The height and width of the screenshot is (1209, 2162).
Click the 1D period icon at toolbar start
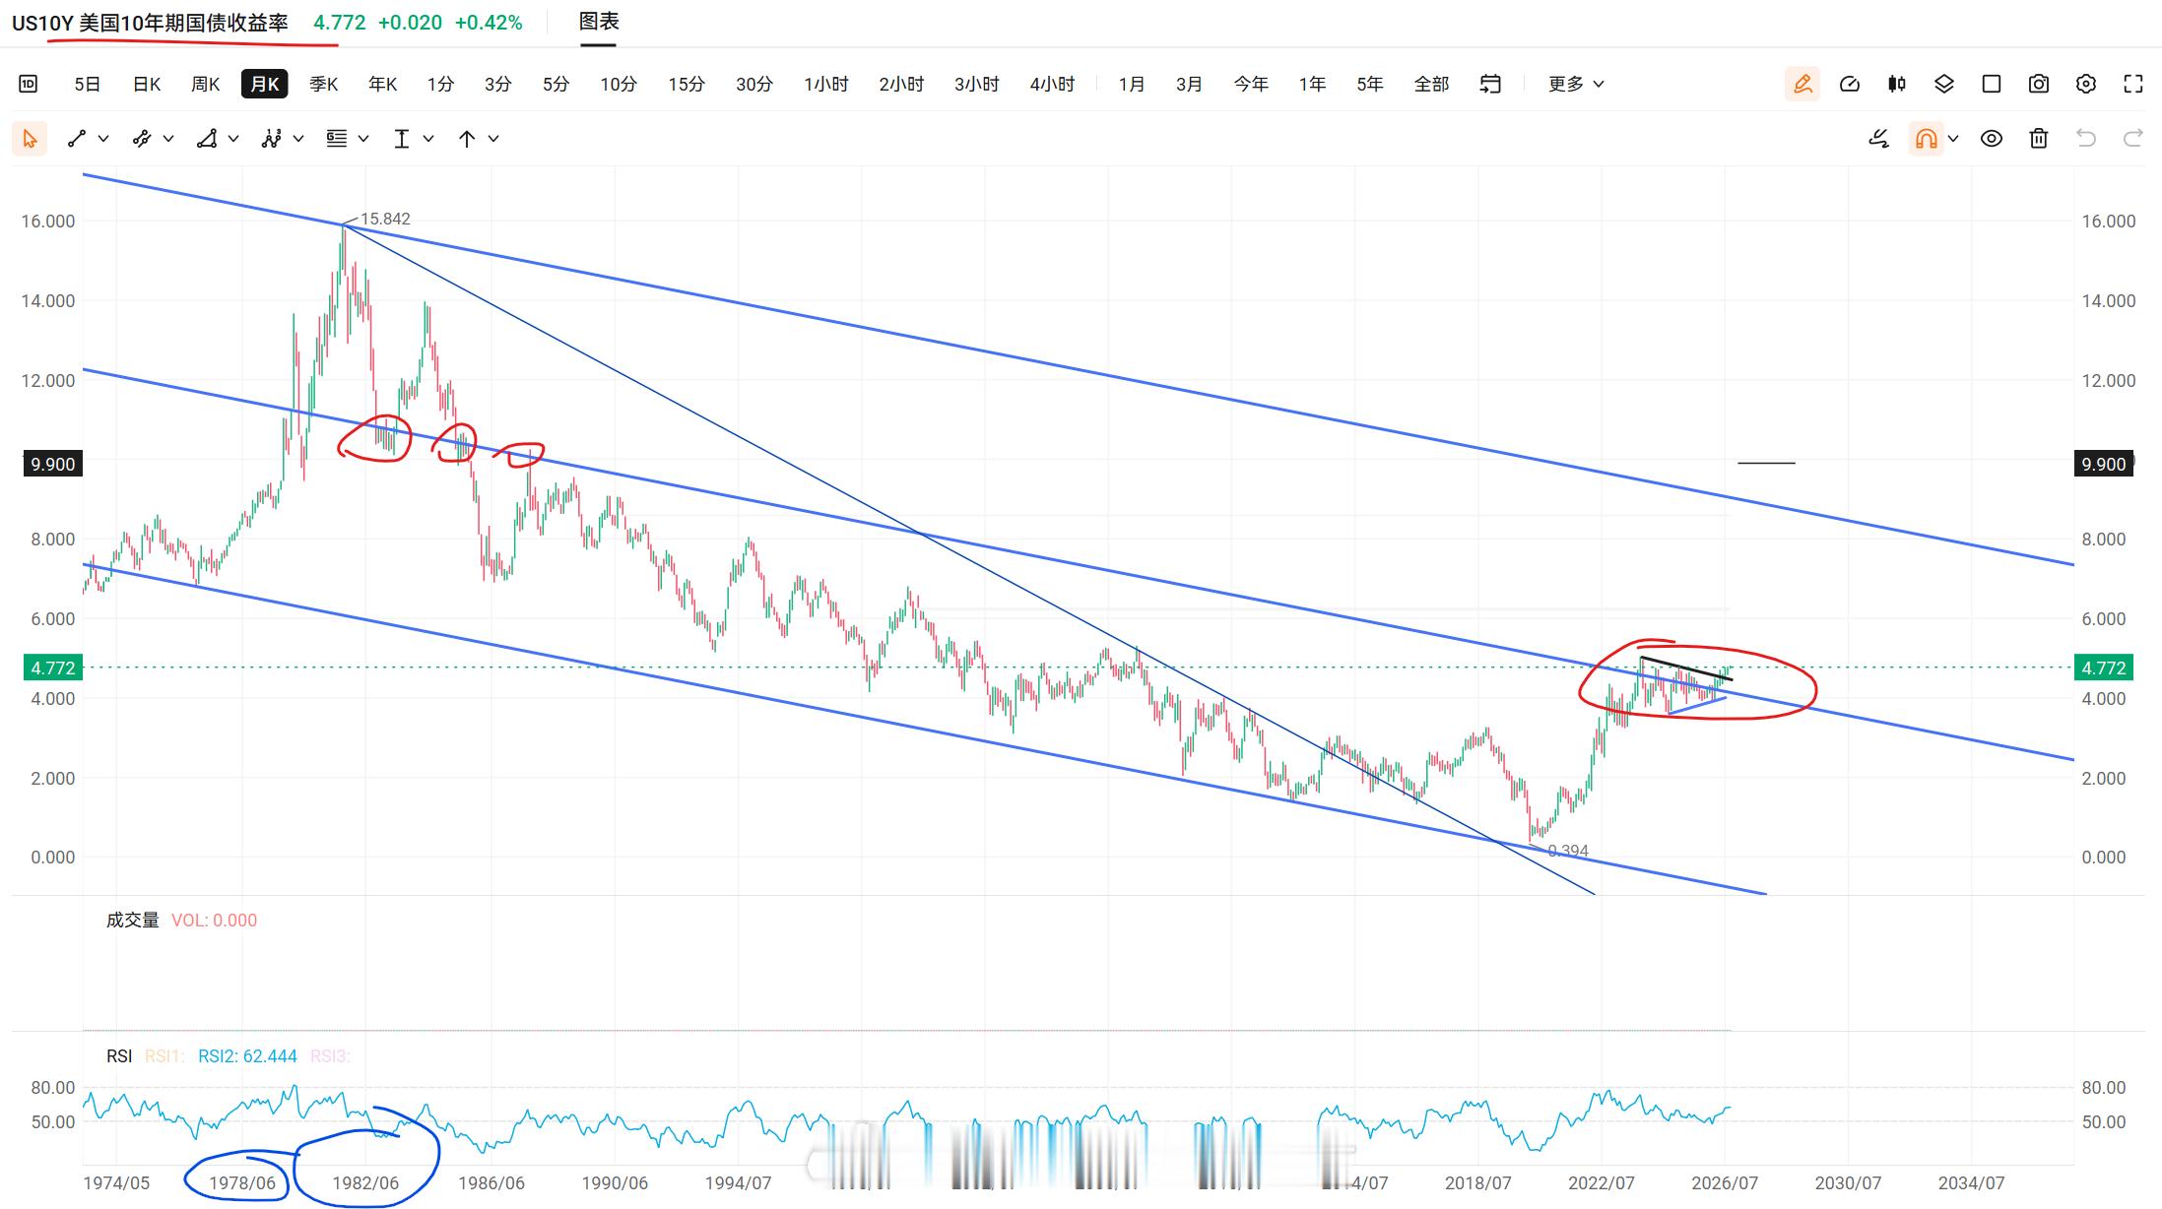coord(29,84)
